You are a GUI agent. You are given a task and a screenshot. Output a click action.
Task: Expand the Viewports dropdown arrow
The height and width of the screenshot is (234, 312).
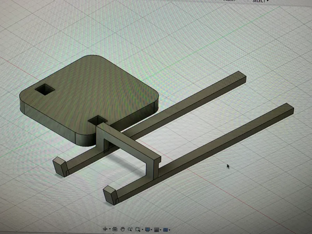[169, 230]
